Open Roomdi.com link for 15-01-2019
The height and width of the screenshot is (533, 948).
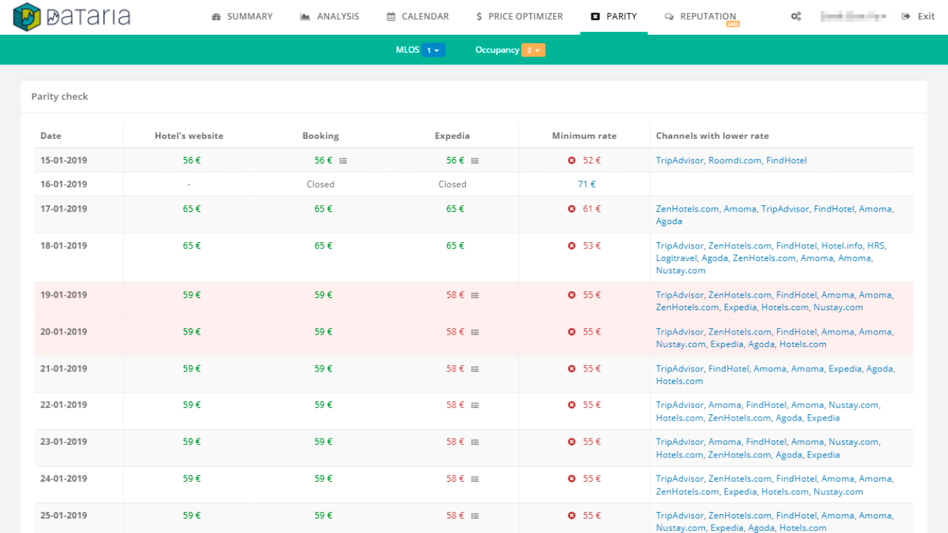735,160
